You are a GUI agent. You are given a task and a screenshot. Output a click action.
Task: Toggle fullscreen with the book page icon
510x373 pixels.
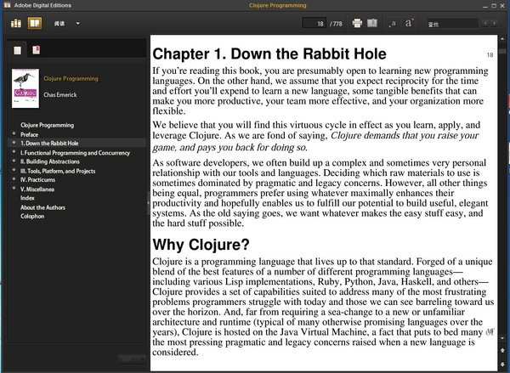[x=372, y=23]
